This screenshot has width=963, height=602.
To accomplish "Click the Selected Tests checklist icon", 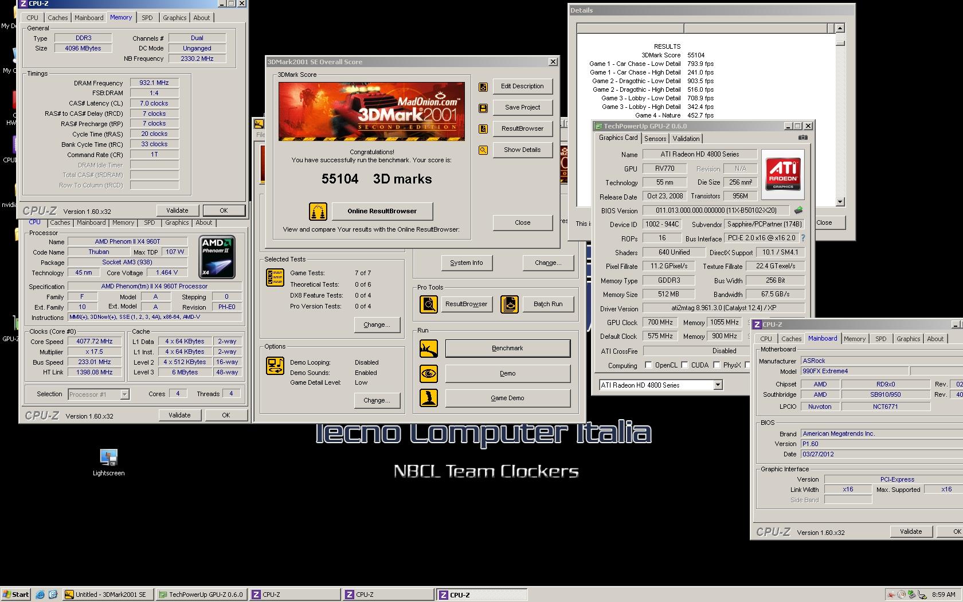I will click(x=275, y=277).
